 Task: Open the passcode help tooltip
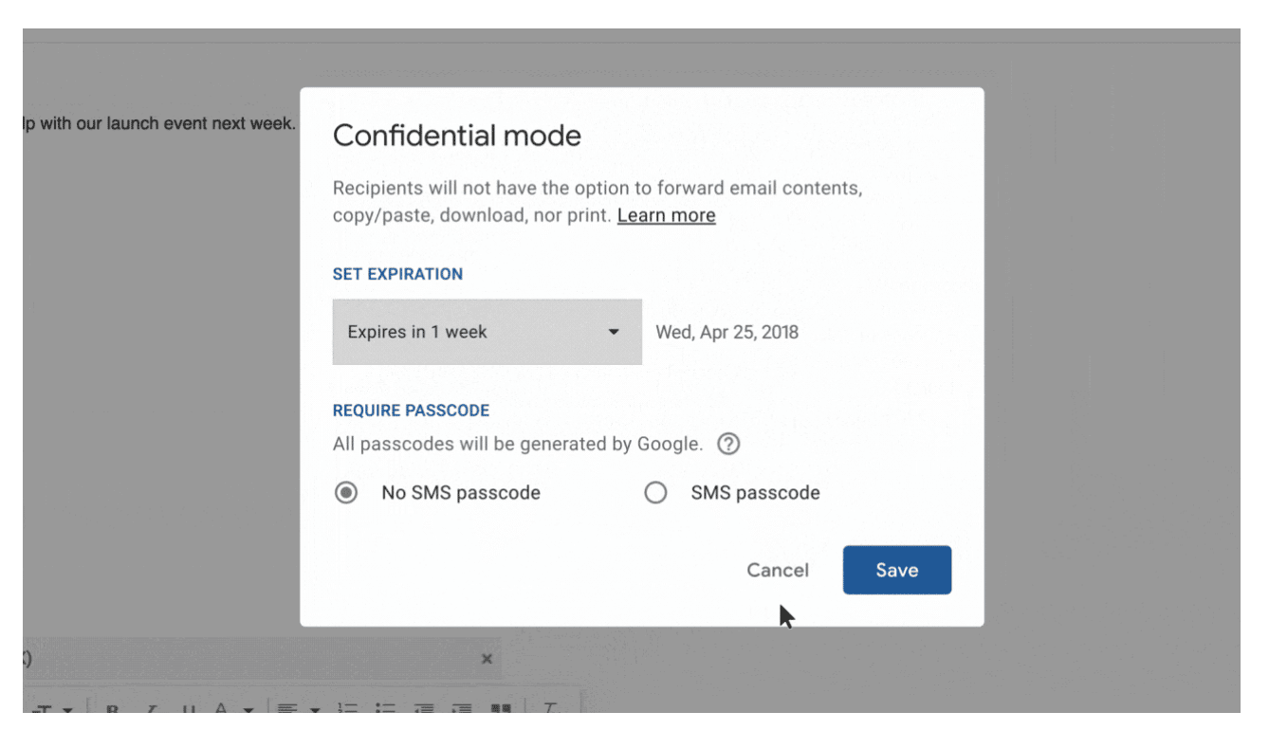pyautogui.click(x=727, y=443)
